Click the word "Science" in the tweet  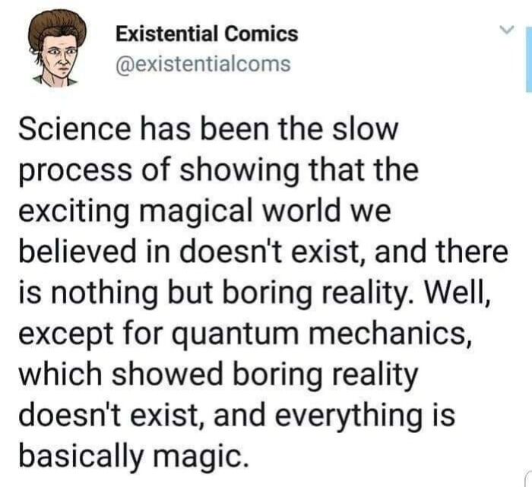point(75,128)
